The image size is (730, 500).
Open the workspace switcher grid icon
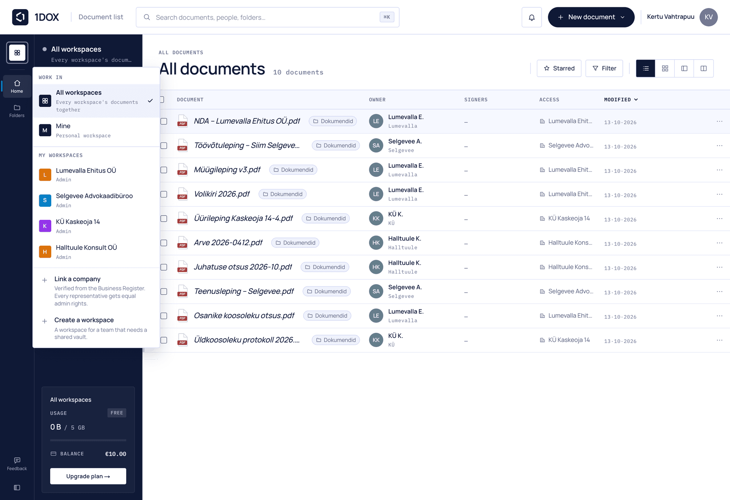[17, 53]
